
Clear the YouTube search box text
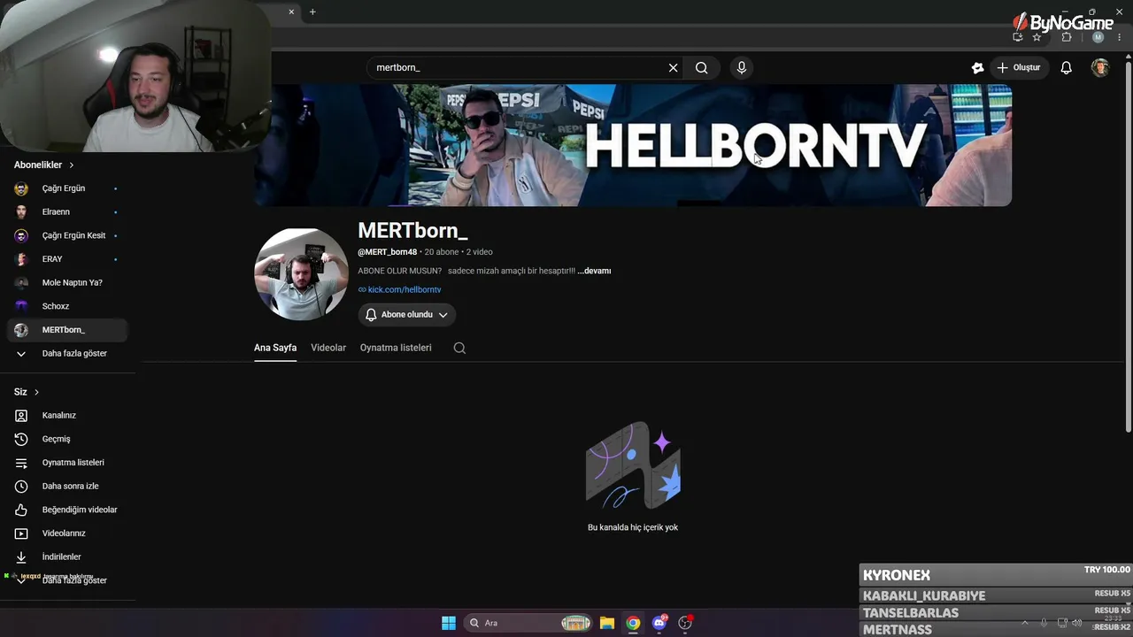(x=673, y=68)
